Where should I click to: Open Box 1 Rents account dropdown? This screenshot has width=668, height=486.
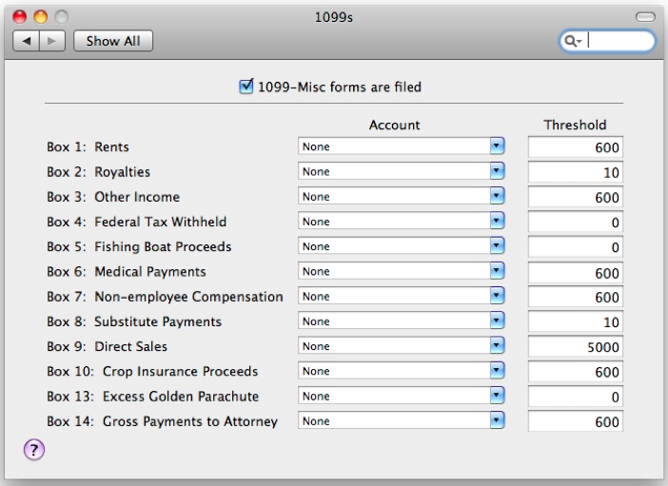402,146
